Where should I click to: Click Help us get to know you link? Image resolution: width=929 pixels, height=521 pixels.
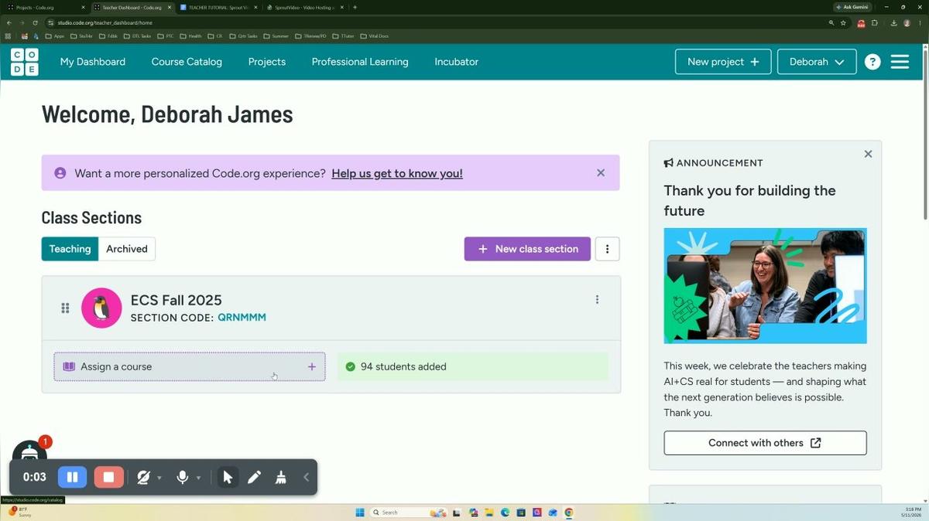397,173
